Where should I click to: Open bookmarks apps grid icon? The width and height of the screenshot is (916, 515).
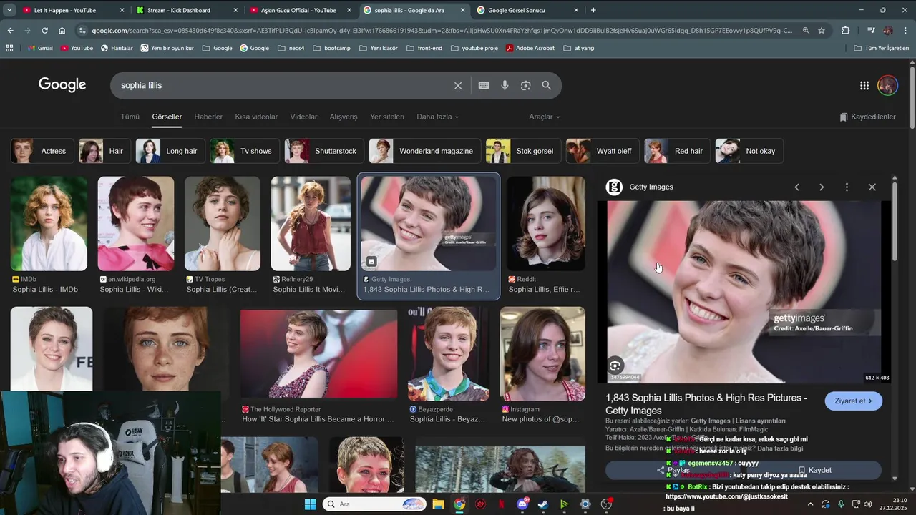9,48
